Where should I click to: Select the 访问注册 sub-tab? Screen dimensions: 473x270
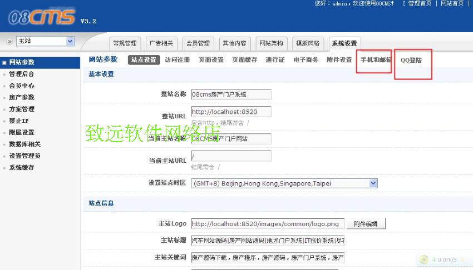(178, 60)
